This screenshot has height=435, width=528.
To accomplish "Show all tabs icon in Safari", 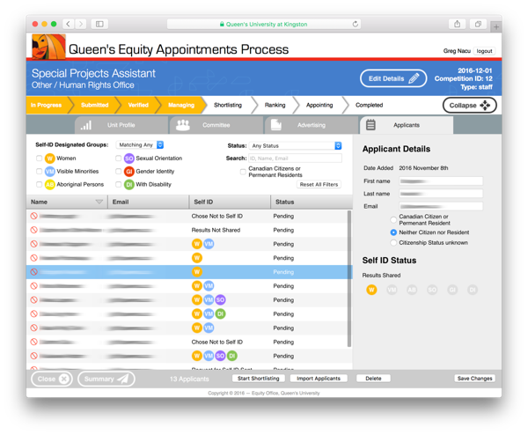I will point(478,24).
